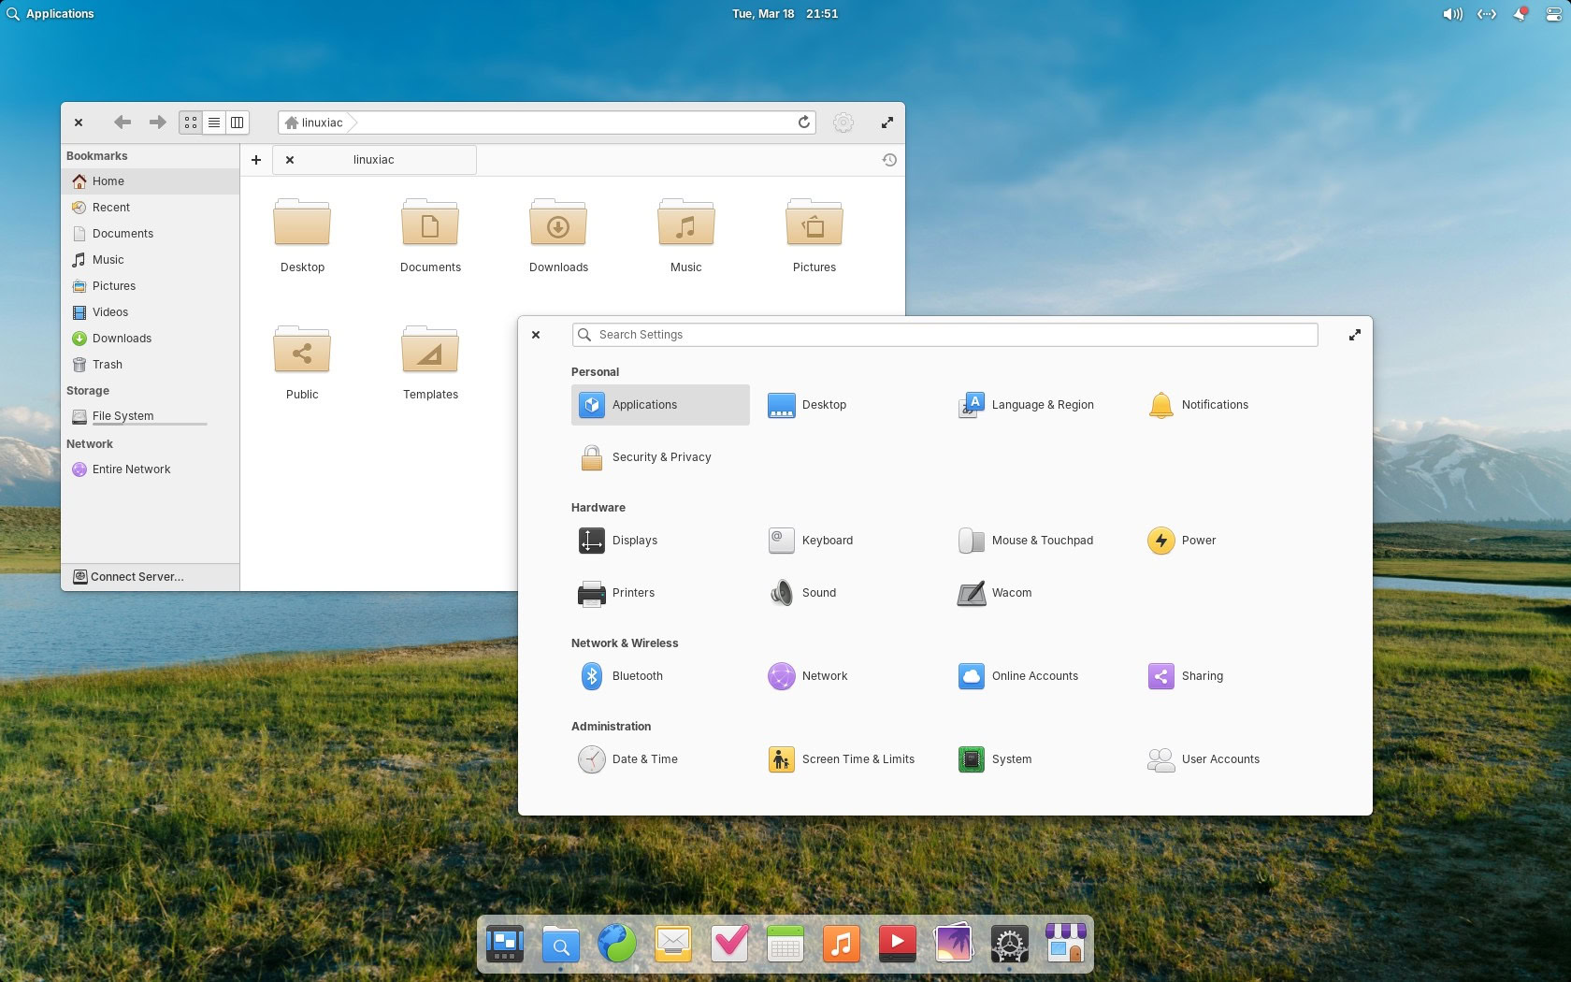Switch file manager to column view

(238, 123)
